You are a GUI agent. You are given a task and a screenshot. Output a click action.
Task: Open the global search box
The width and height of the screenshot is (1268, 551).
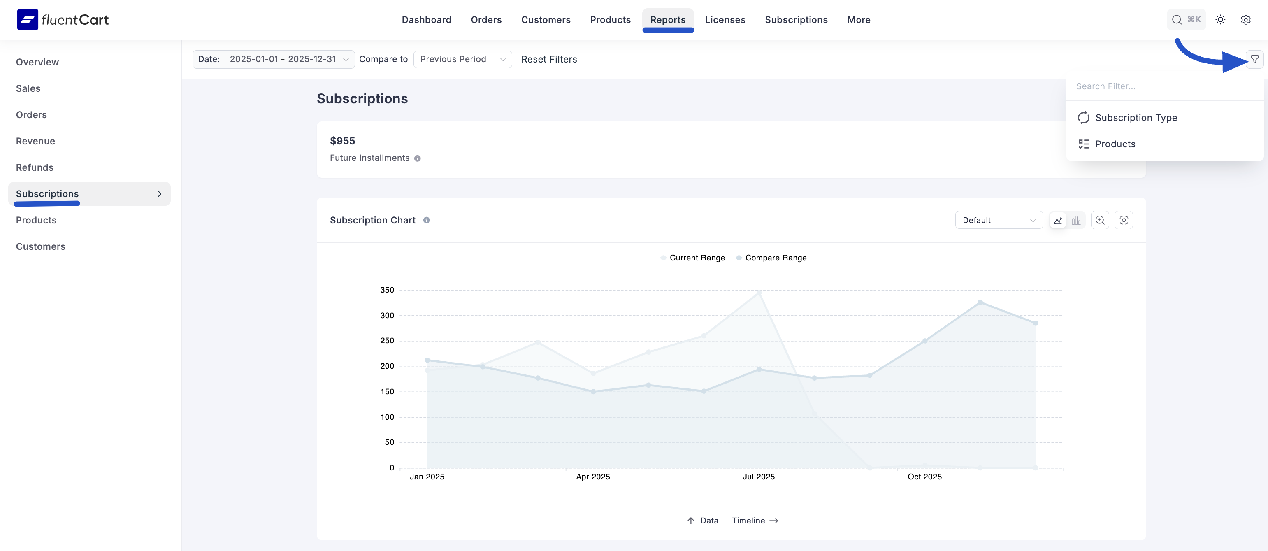tap(1185, 20)
